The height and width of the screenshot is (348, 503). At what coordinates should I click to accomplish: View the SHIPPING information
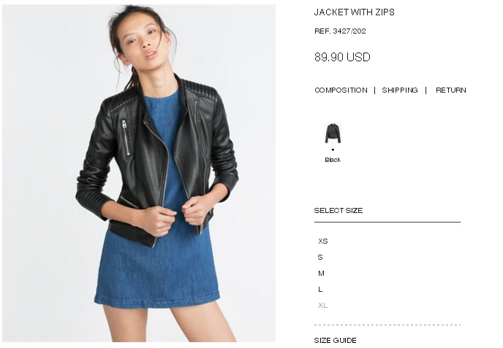pyautogui.click(x=400, y=90)
